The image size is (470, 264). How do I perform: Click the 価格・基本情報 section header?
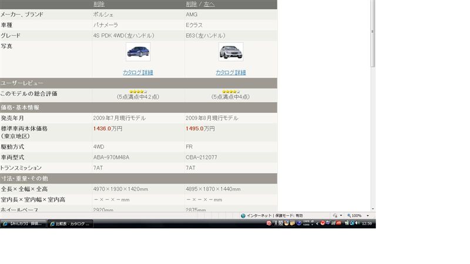click(139, 107)
